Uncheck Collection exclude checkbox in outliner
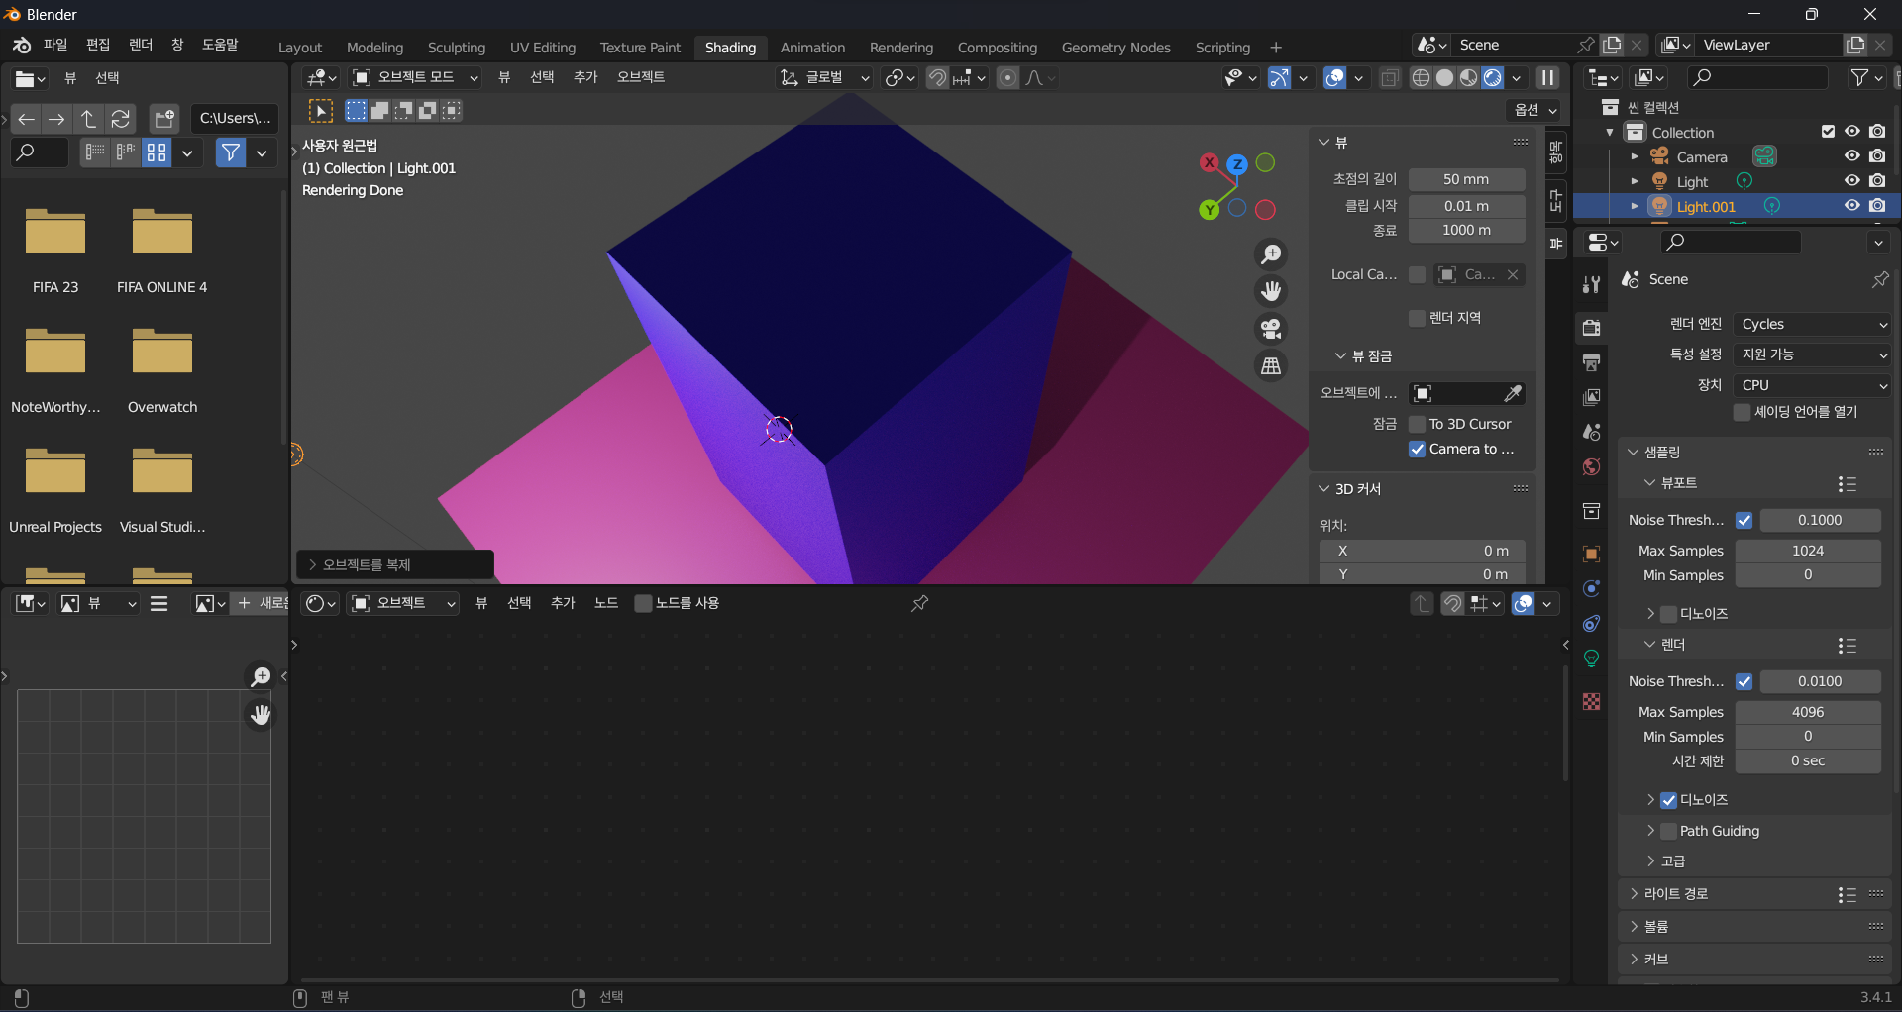Viewport: 1902px width, 1012px height. tap(1828, 132)
